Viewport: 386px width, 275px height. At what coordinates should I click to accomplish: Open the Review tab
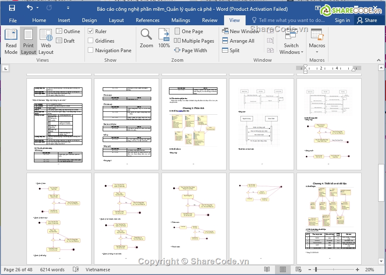pos(210,20)
